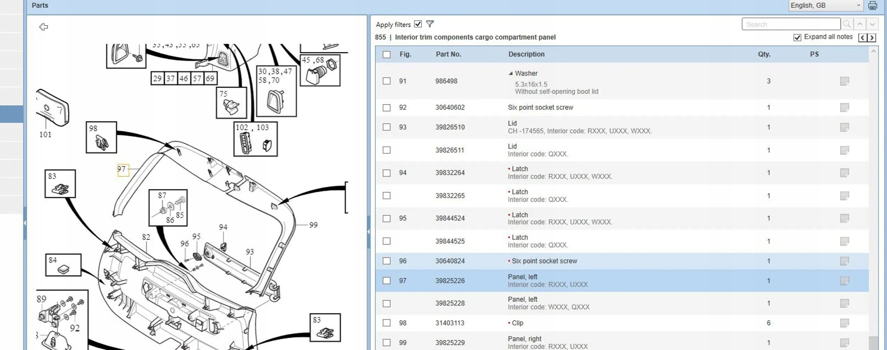Open note icon for part 30640824
This screenshot has height=350, width=887.
pos(844,261)
